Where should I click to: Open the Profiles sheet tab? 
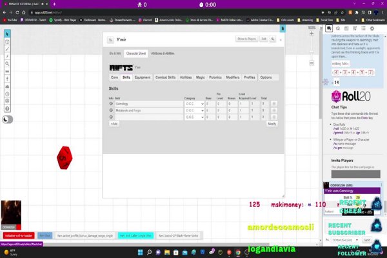point(249,77)
